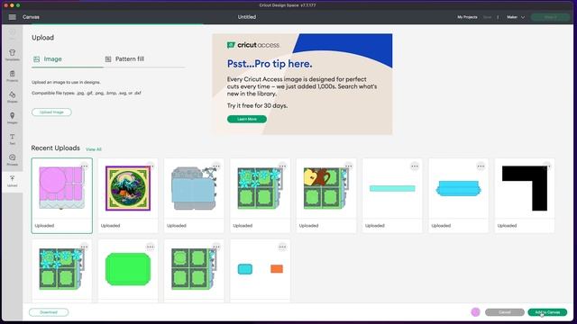
Task: Open options for the blue-gray box upload
Action: pyautogui.click(x=216, y=166)
